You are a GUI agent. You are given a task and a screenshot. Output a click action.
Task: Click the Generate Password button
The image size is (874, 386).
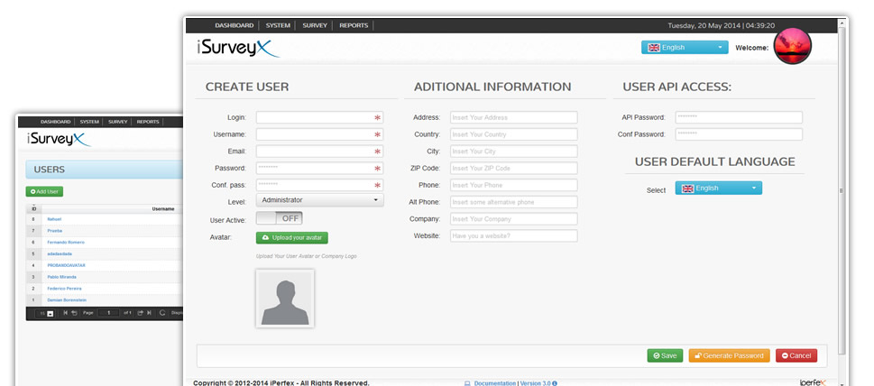[x=729, y=355]
